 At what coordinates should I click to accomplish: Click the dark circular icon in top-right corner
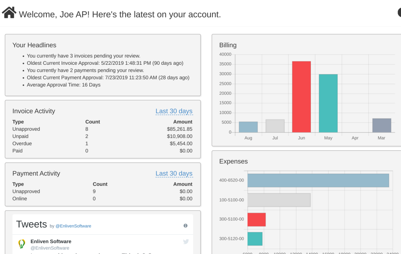[x=399, y=13]
